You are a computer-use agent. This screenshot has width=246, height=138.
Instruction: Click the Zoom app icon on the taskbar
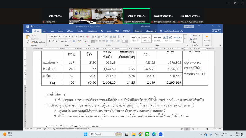click(x=160, y=134)
